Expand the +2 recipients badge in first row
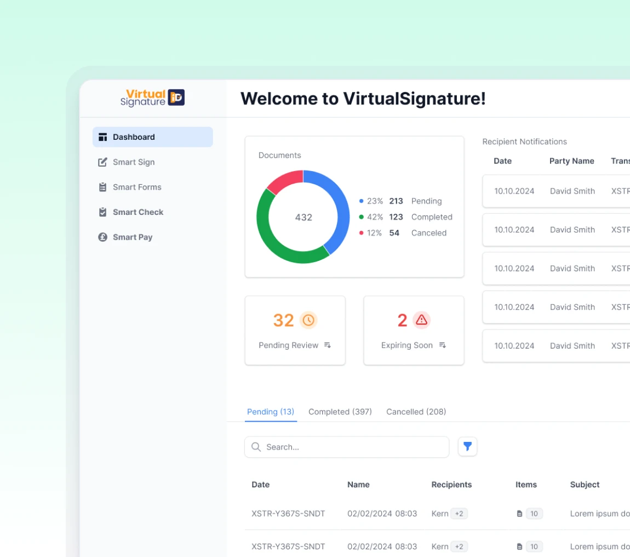This screenshot has width=630, height=557. 459,514
